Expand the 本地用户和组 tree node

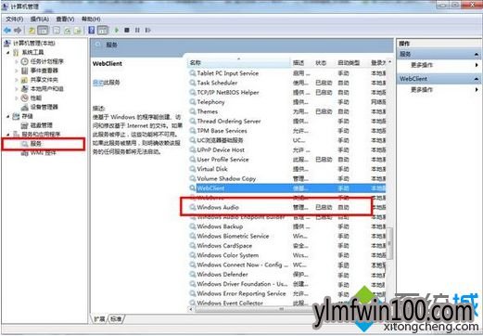[17, 89]
